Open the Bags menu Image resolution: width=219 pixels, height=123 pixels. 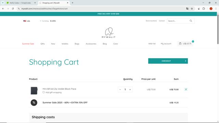pyautogui.click(x=77, y=44)
